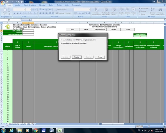This screenshot has height=133, width=166.
Task: Select the Herramienta Formato 606 sheet tab
Action: (19, 124)
